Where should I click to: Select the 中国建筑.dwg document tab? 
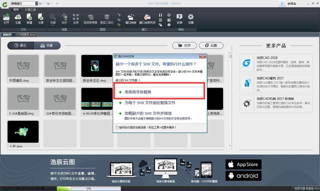point(26,34)
